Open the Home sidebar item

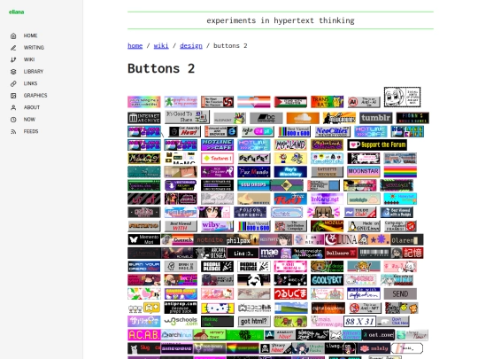tap(30, 35)
